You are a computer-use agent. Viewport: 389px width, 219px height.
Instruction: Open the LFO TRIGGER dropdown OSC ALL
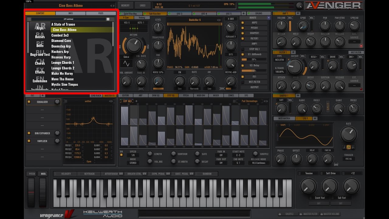pyautogui.click(x=349, y=159)
